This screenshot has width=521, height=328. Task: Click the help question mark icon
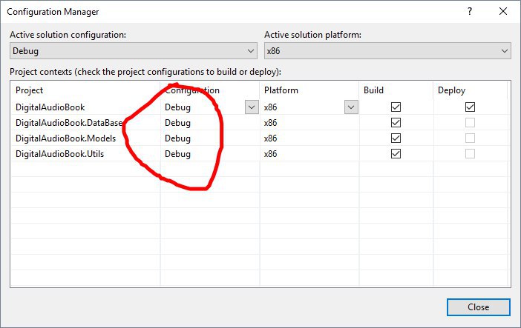click(470, 12)
